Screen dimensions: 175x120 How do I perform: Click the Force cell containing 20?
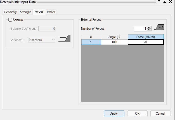coord(146,42)
